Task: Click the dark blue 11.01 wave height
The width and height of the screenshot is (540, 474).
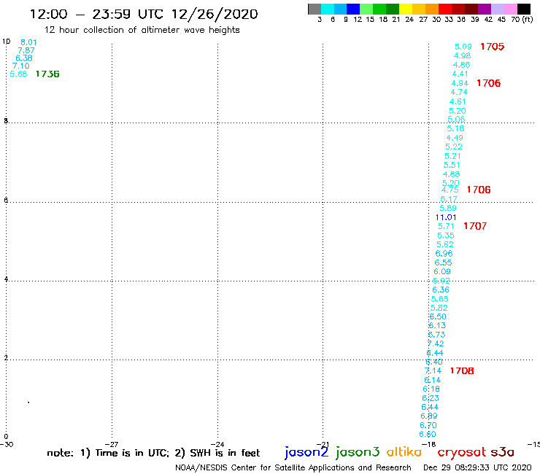Action: [446, 217]
